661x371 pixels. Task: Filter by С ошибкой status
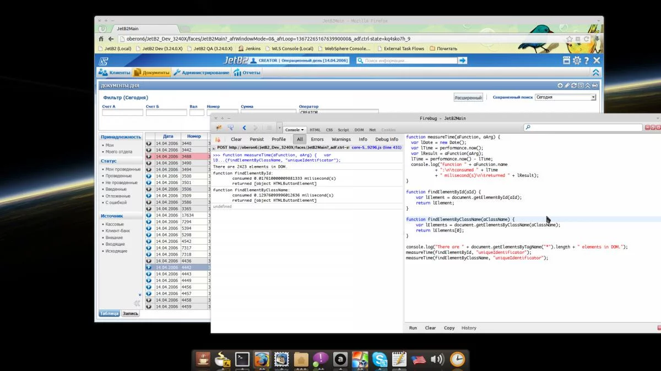(x=116, y=202)
